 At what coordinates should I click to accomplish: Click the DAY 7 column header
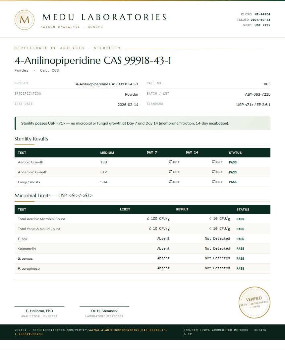coord(152,152)
